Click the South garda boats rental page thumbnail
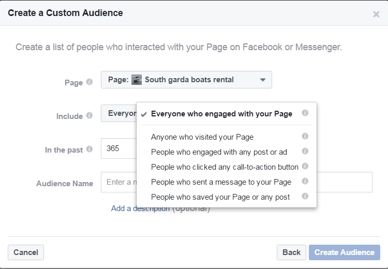The height and width of the screenshot is (269, 388). coord(137,80)
